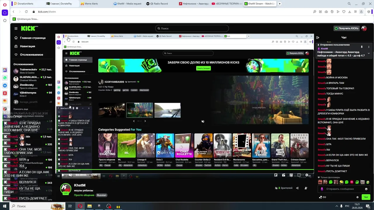
Task: Click Windows taskbar Поиск search box
Action: pyautogui.click(x=38, y=206)
